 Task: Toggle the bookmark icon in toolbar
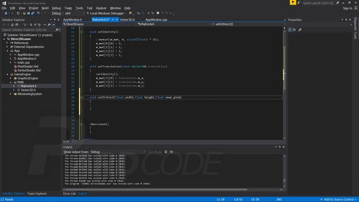click(158, 13)
